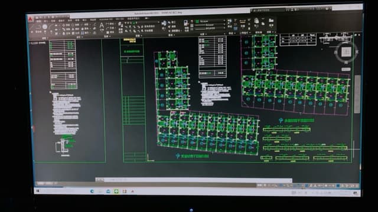The image size is (378, 212).
Task: Activate the Copy tool in Modify panel
Action: 66,29
